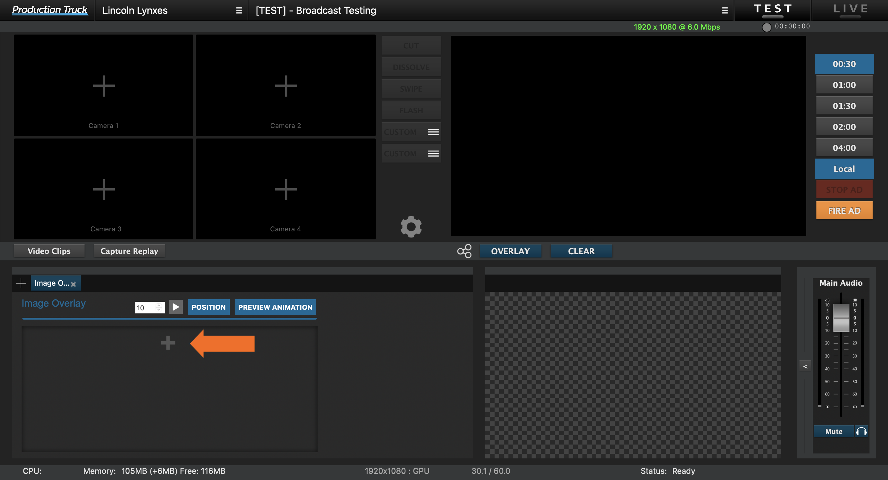The height and width of the screenshot is (480, 888).
Task: Toggle headphone monitoring for Main Audio
Action: coord(861,431)
